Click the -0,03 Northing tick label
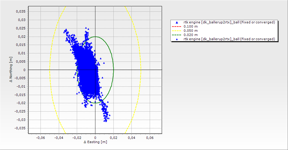This screenshot has width=288, height=150. coord(21,120)
